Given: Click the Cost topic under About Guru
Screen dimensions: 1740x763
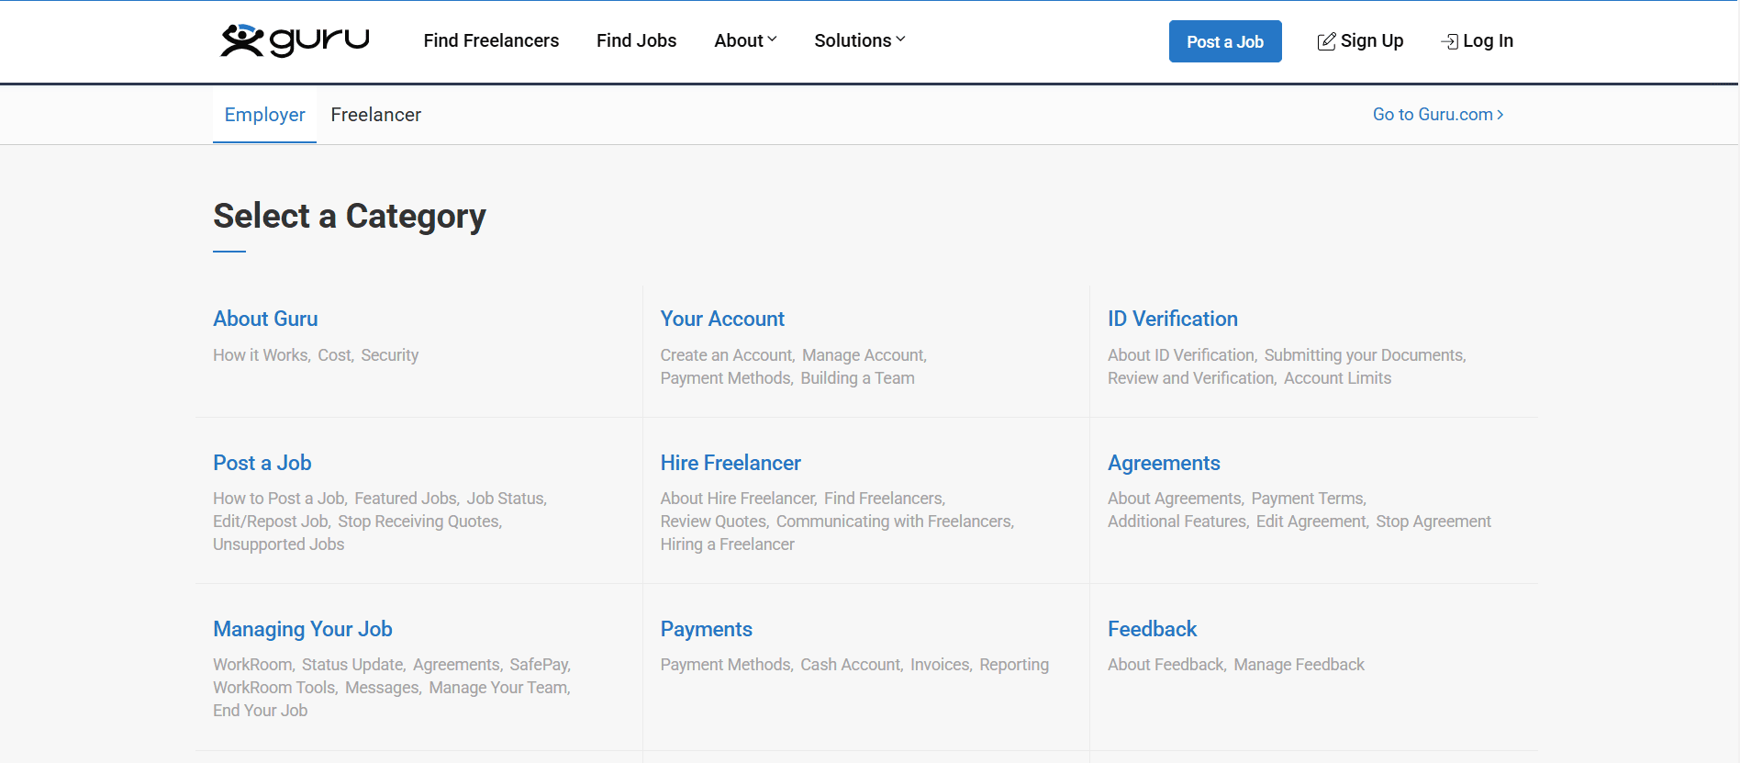Looking at the screenshot, I should [x=334, y=355].
